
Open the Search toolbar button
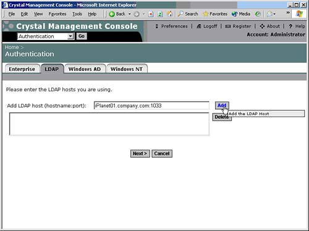tap(188, 14)
